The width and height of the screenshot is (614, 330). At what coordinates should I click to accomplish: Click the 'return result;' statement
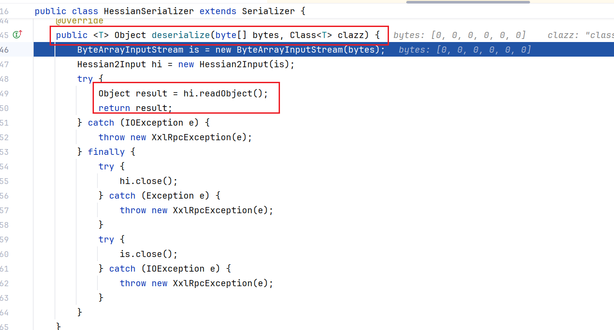coord(135,108)
